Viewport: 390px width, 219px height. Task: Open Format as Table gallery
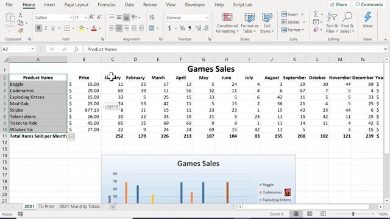click(249, 23)
